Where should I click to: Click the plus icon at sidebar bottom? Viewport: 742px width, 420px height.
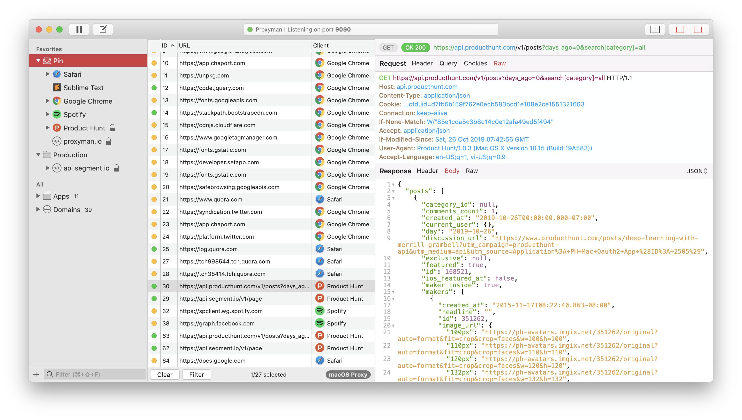pos(36,375)
